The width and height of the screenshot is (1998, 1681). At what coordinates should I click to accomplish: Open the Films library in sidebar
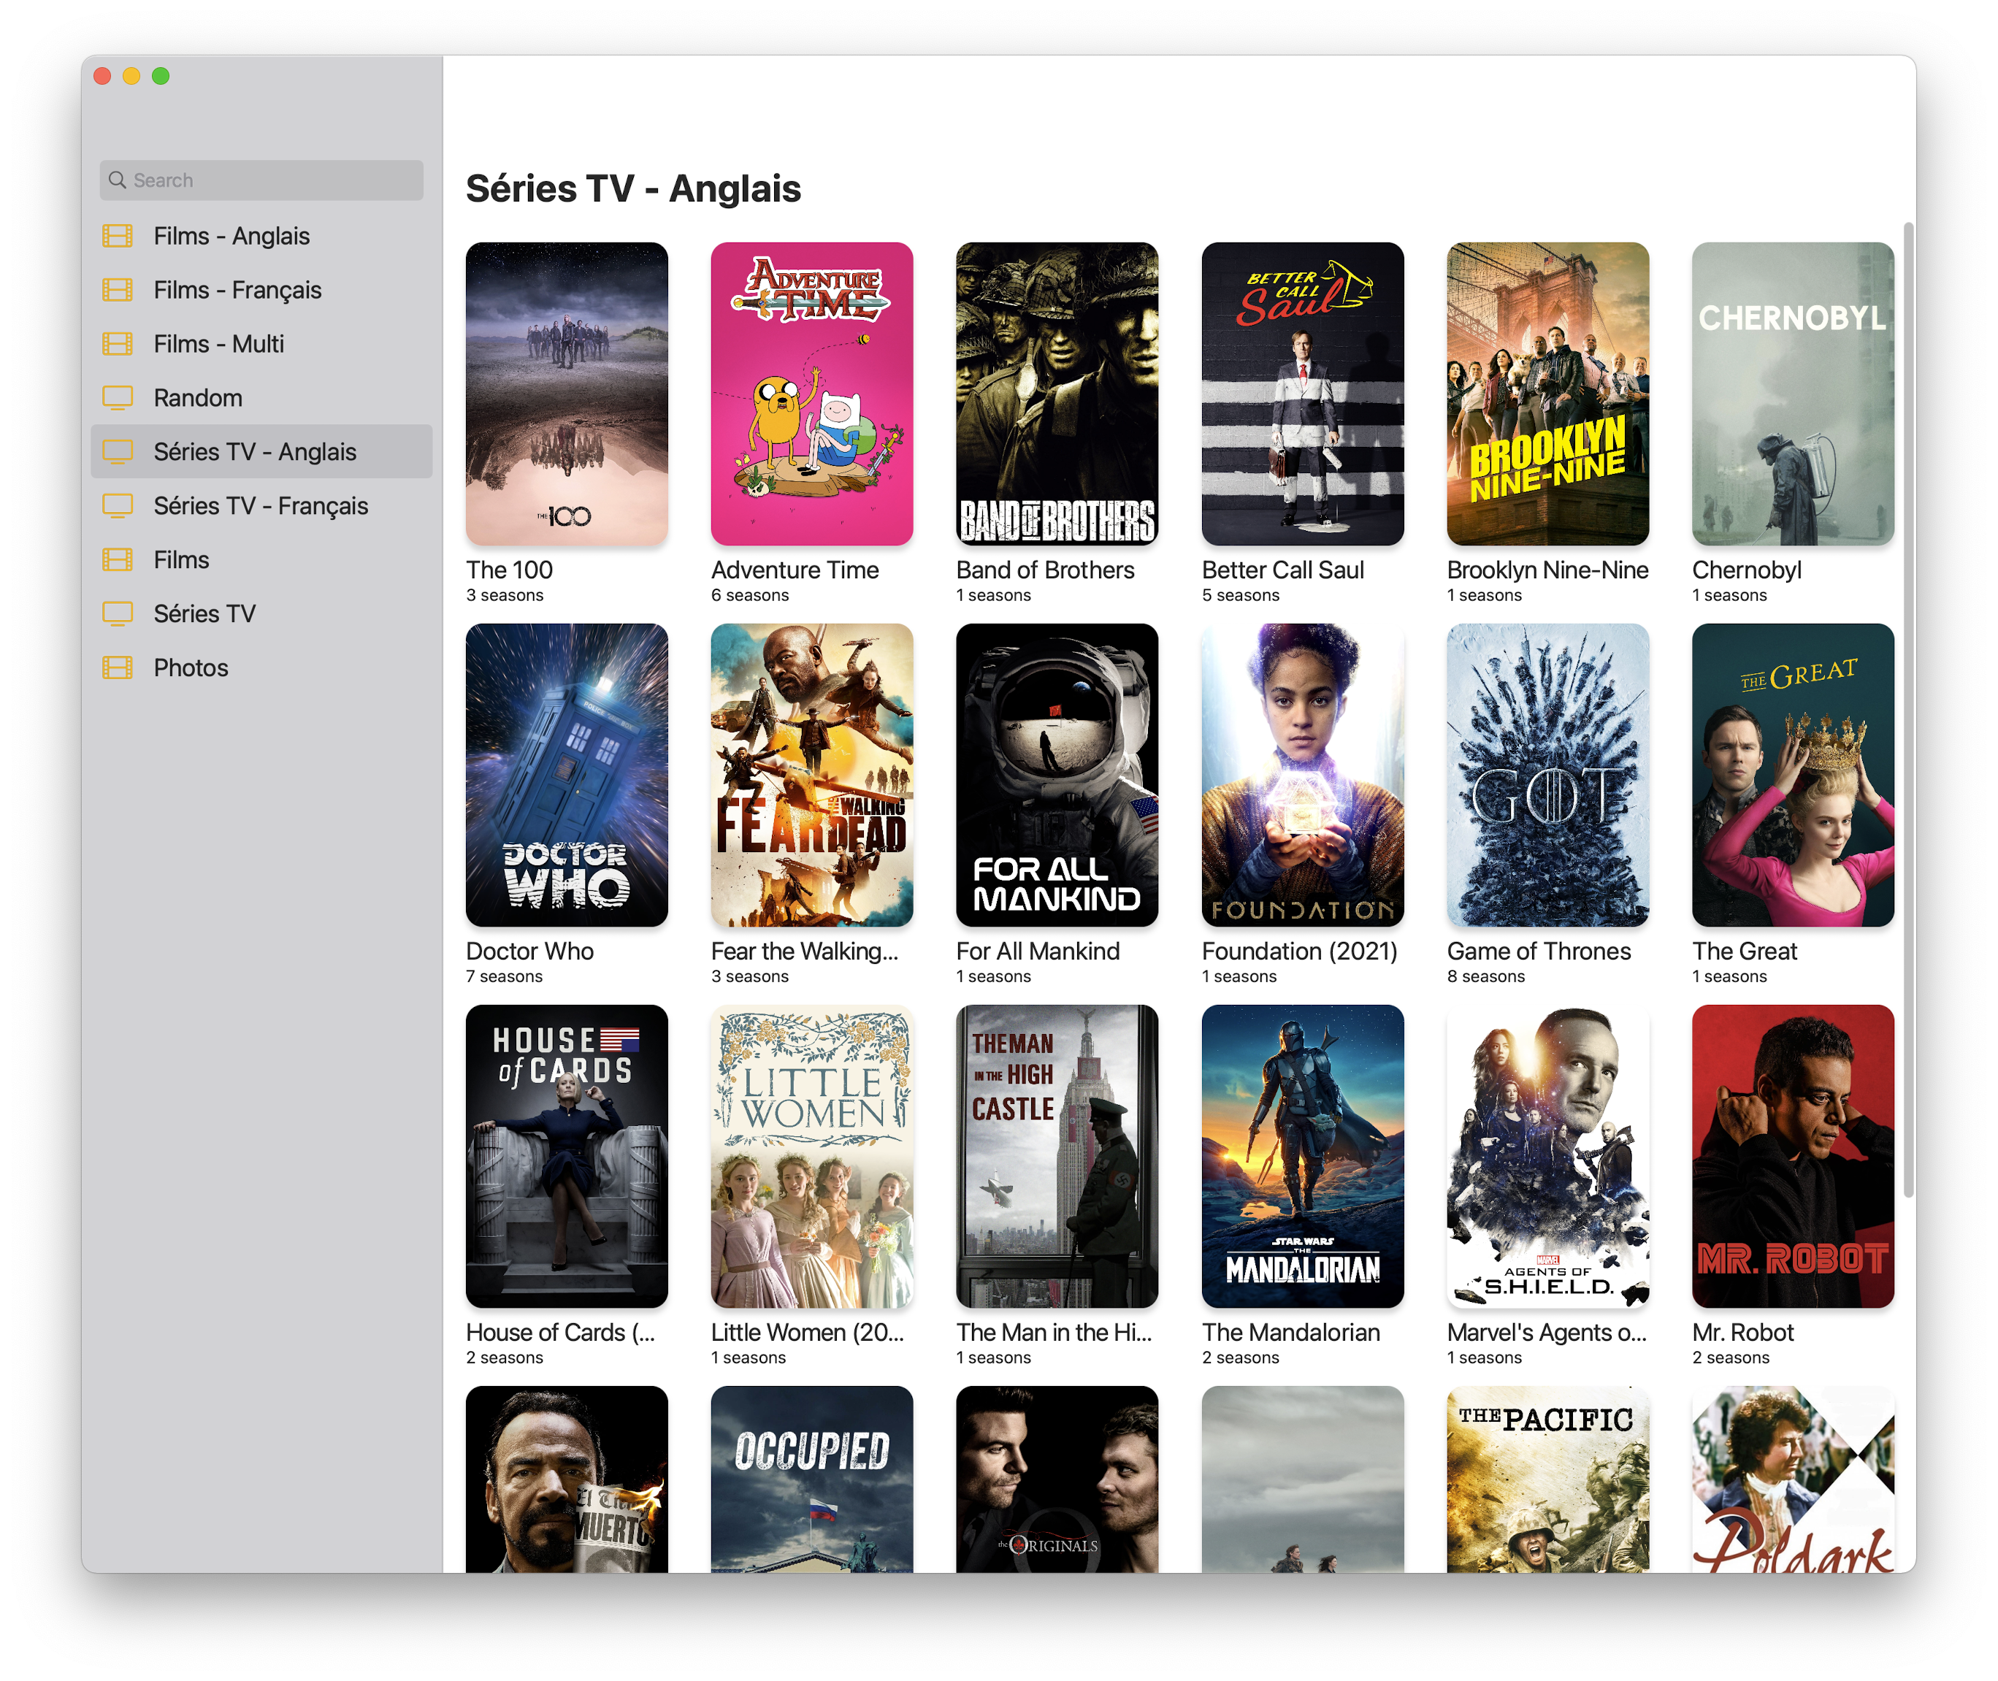(x=181, y=560)
